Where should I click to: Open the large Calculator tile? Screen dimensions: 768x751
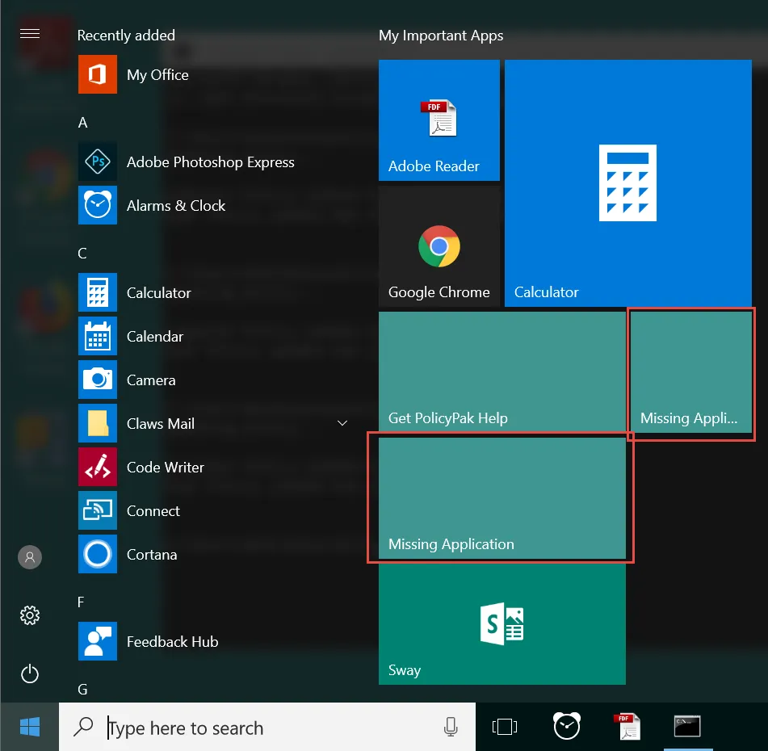pos(628,183)
